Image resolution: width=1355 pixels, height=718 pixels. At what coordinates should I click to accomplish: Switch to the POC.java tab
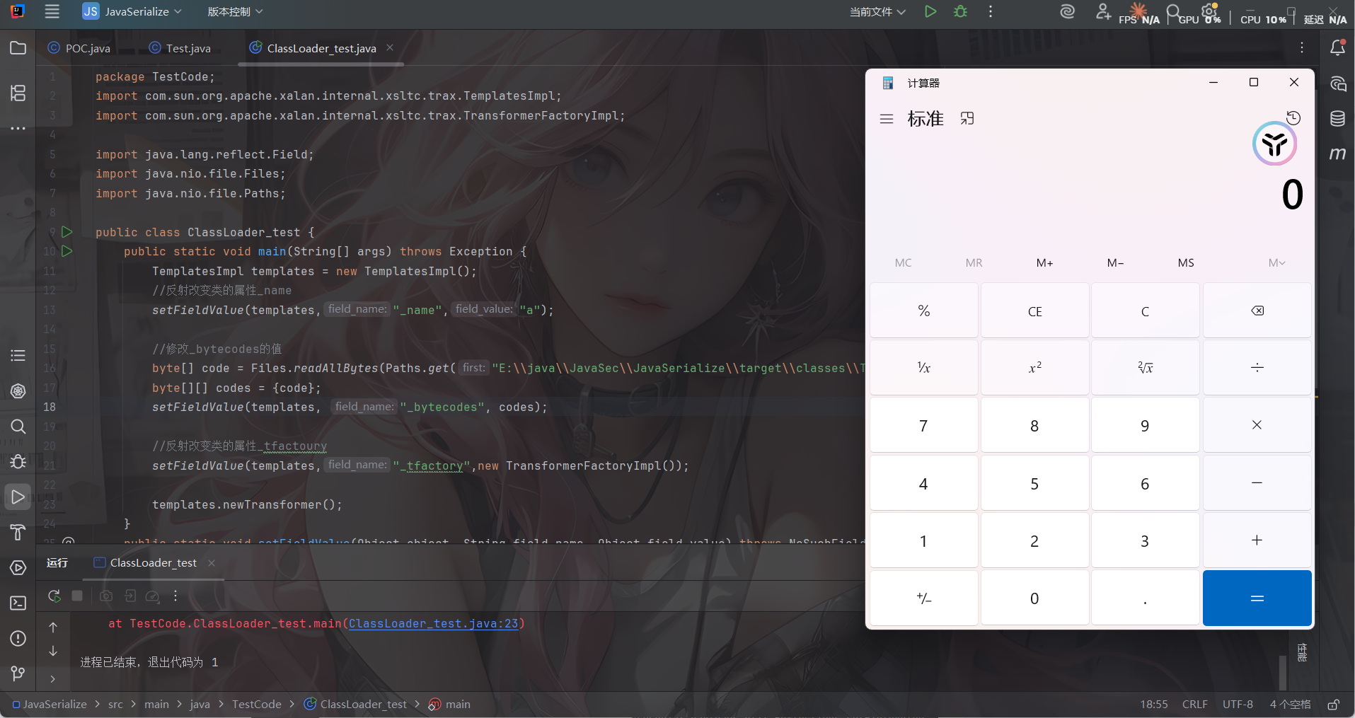79,48
